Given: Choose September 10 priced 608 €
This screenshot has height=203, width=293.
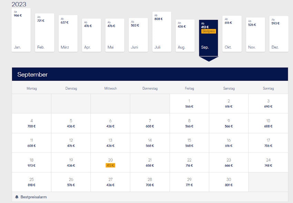Looking at the screenshot, I should click(x=268, y=123).
